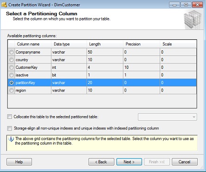The image size is (206, 172).
Task: Click length 10 in region row
Action: coord(105,90)
